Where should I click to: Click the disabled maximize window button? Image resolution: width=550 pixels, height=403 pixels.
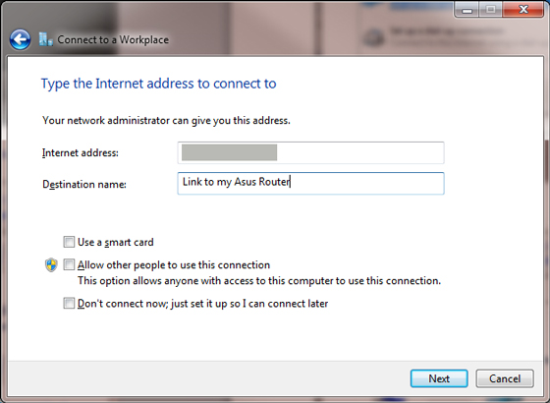[x=490, y=10]
